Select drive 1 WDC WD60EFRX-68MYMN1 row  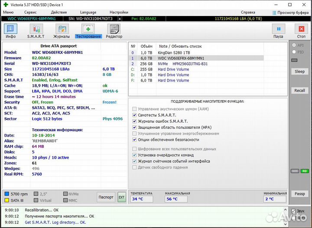coord(196,58)
